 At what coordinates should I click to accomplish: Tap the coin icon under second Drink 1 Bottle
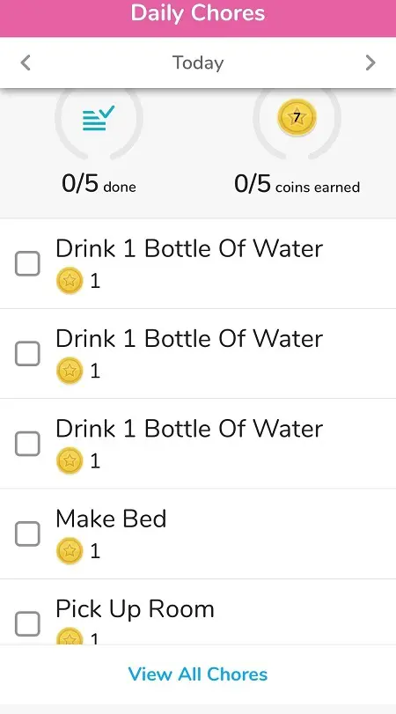tap(70, 371)
